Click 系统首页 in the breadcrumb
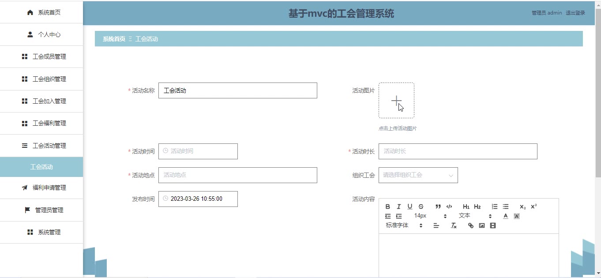This screenshot has width=601, height=278. [114, 39]
